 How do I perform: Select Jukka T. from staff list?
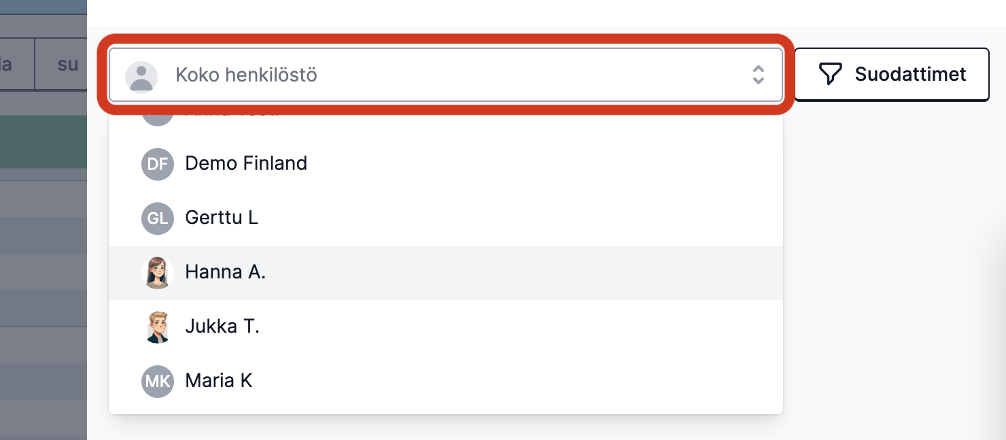[x=446, y=327]
